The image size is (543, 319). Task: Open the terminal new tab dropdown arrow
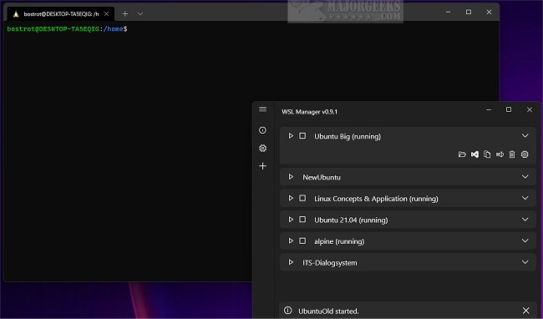click(140, 14)
